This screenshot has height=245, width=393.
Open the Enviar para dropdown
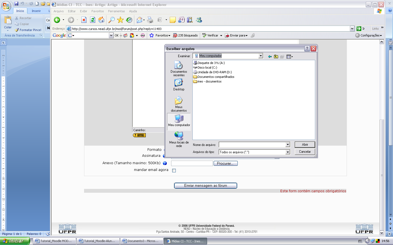point(236,35)
